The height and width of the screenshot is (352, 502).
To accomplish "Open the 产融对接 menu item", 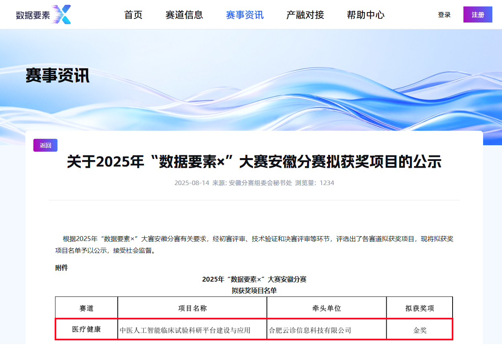I will pos(305,15).
